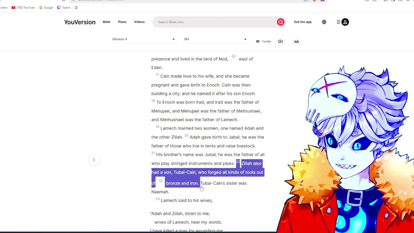Open the hamburger menu icon
Screen dimensions: 414x233
tap(338, 22)
